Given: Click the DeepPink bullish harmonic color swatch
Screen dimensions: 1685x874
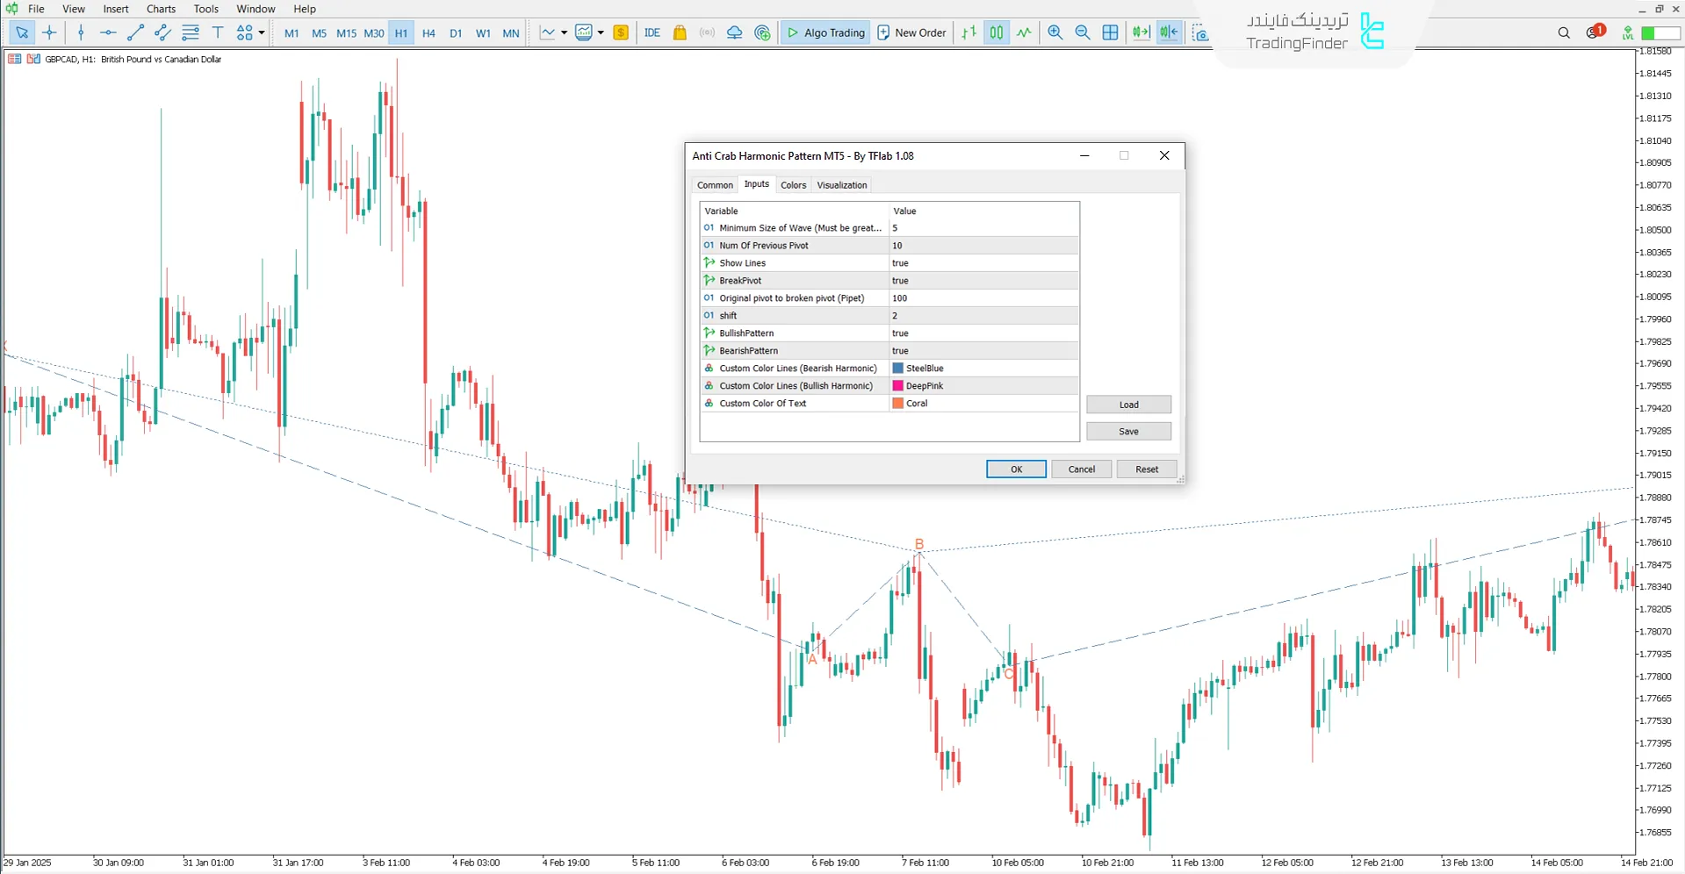Looking at the screenshot, I should tap(898, 386).
